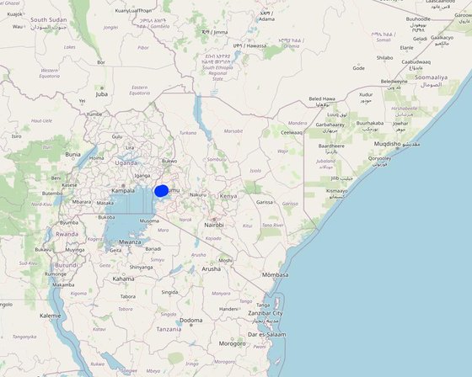The image size is (472, 377).
Task: Click the Mwanza city label
Action: [130, 242]
